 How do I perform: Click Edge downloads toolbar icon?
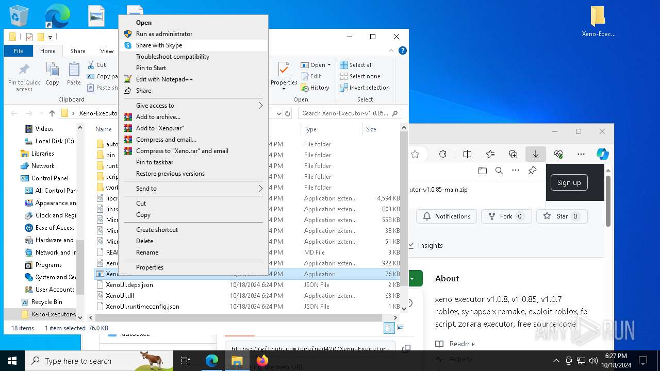pos(536,154)
